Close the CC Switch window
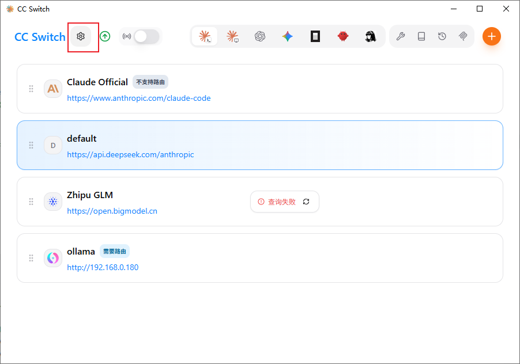The height and width of the screenshot is (364, 520). point(506,9)
